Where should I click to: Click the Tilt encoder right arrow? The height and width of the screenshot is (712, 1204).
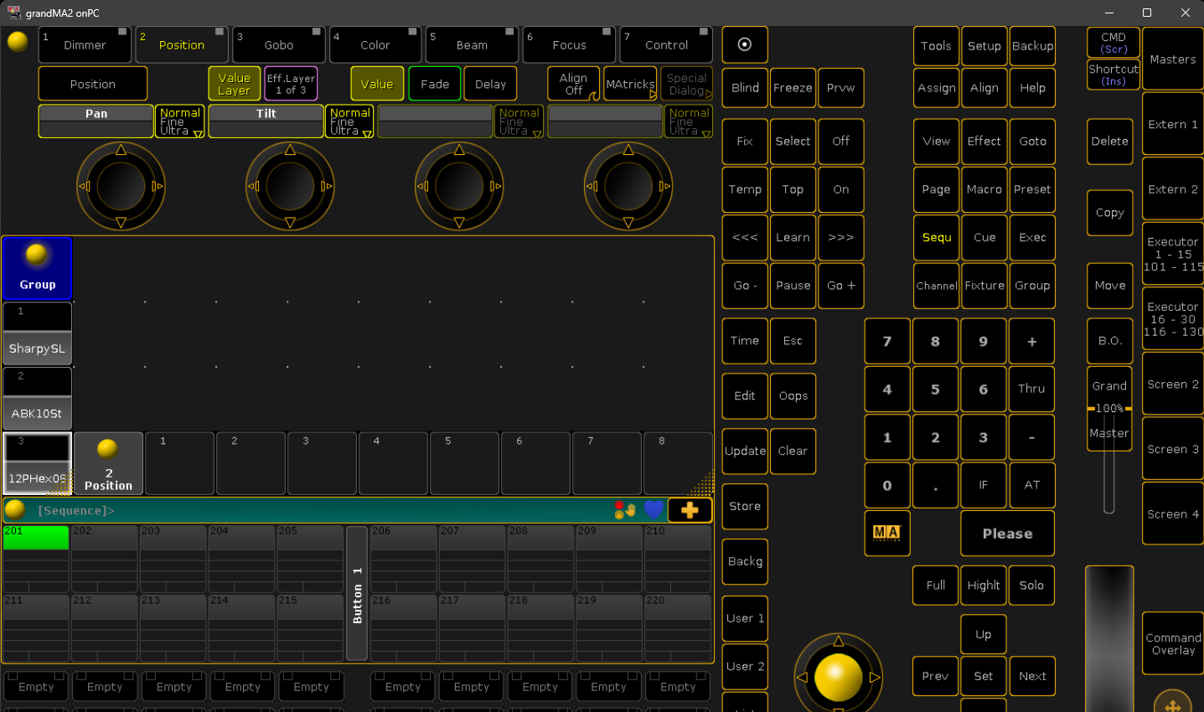pyautogui.click(x=326, y=186)
